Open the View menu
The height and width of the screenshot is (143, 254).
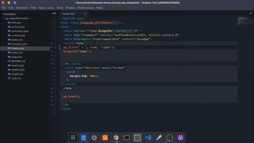pyautogui.click(x=42, y=8)
